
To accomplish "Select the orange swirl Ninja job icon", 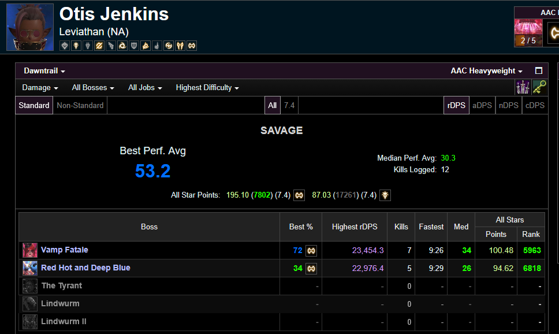I will pyautogui.click(x=122, y=46).
